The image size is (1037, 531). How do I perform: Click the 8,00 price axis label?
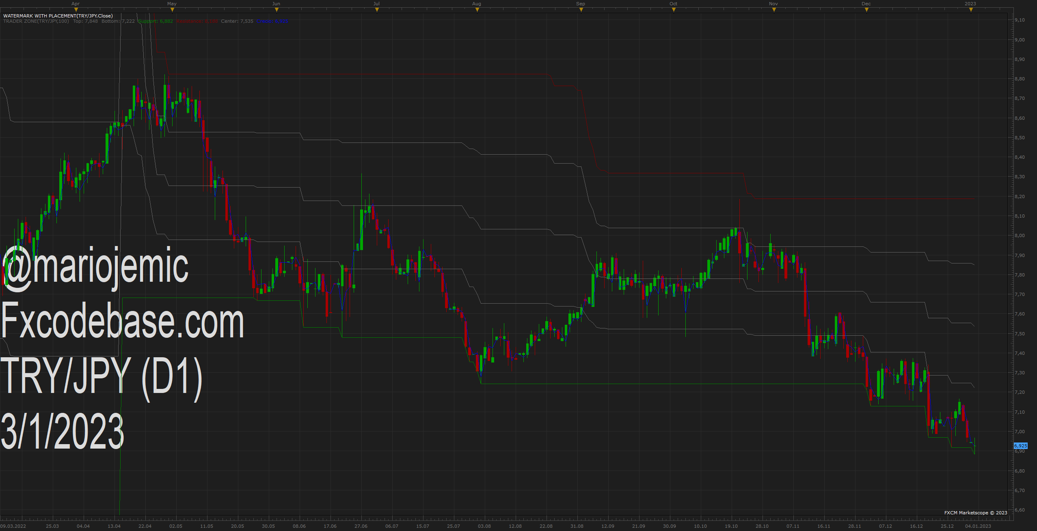tap(1020, 235)
